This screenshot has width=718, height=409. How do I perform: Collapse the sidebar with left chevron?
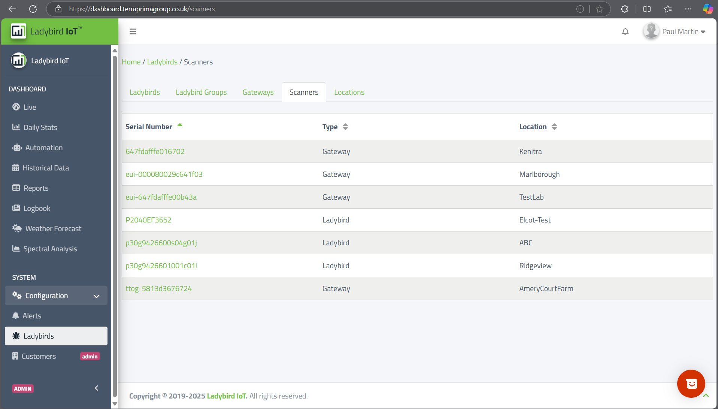coord(97,388)
